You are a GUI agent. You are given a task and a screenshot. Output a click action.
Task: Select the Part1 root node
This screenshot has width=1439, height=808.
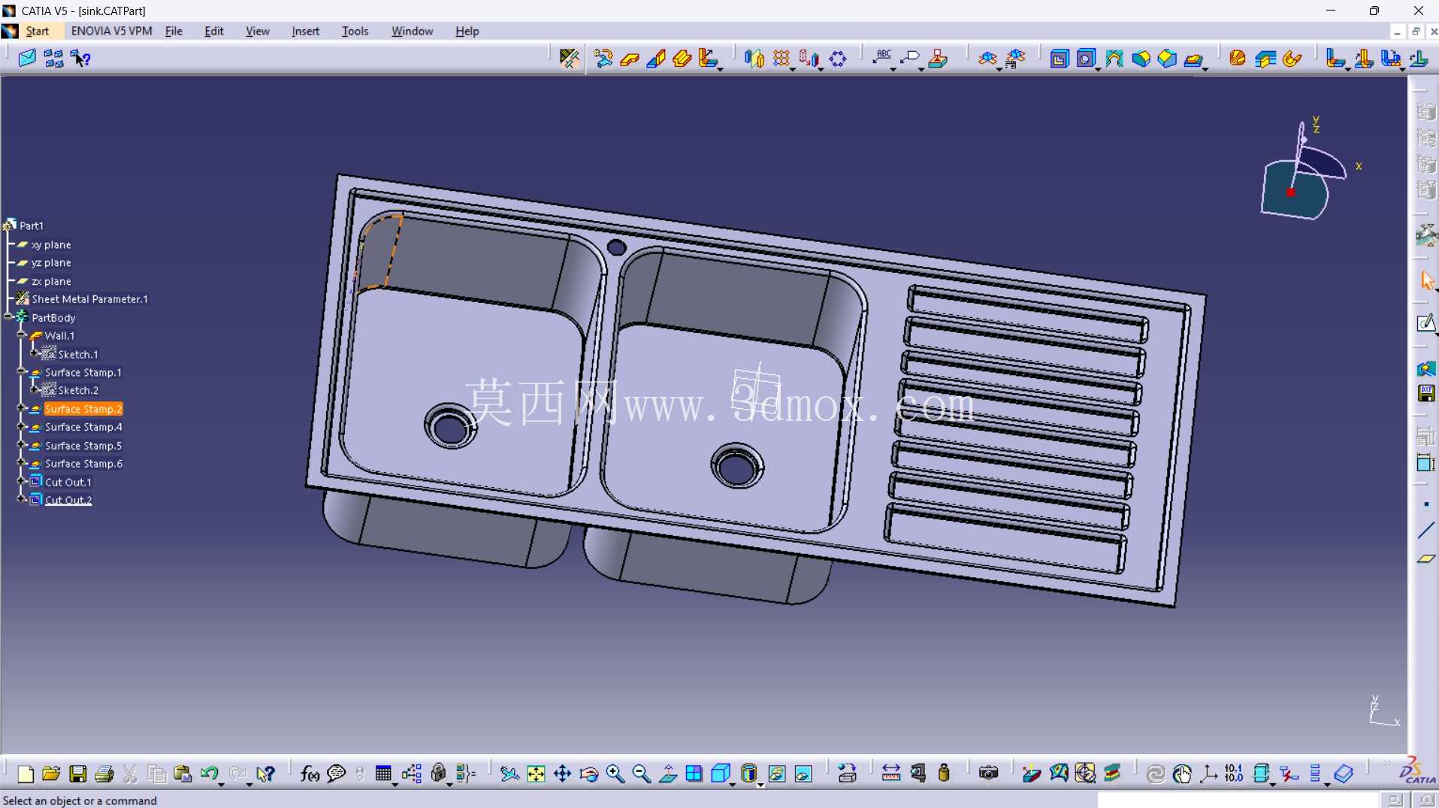(32, 225)
